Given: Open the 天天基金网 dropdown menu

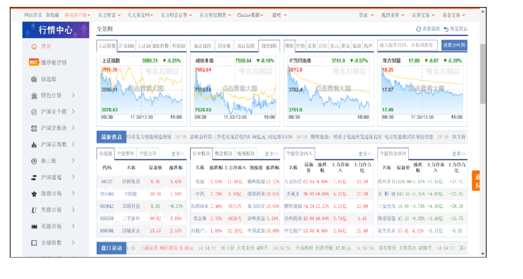Looking at the screenshot, I should point(140,15).
